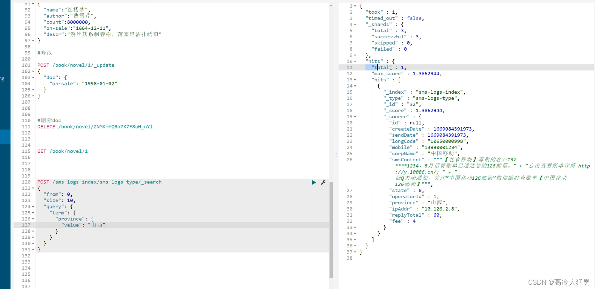Collapse the request body at line 121

click(33, 188)
